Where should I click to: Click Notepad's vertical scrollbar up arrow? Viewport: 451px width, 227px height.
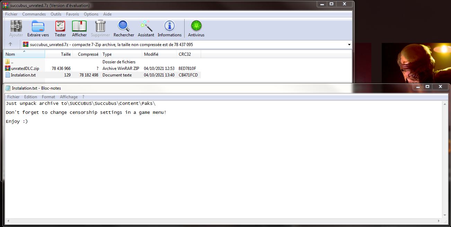[x=444, y=104]
